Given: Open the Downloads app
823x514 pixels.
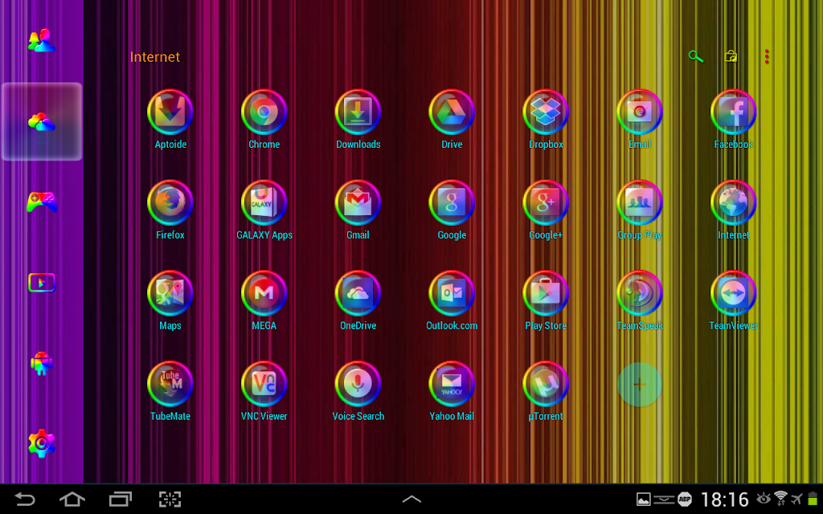Looking at the screenshot, I should point(358,112).
